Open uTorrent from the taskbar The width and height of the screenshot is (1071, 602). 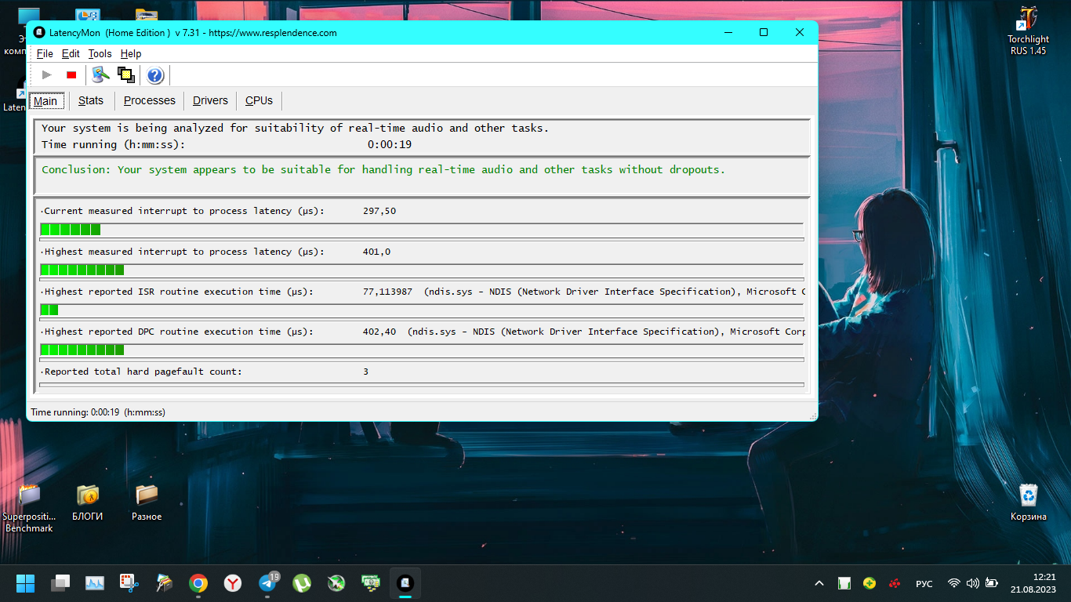point(302,583)
